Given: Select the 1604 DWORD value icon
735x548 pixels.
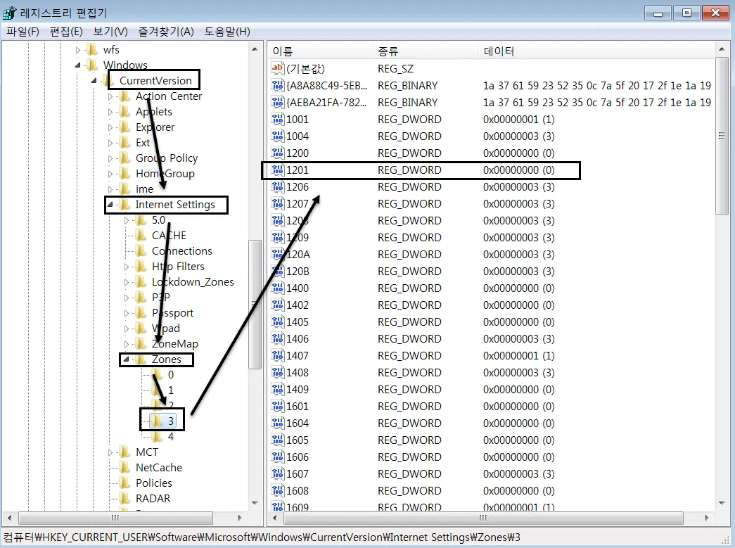Looking at the screenshot, I should pos(278,423).
